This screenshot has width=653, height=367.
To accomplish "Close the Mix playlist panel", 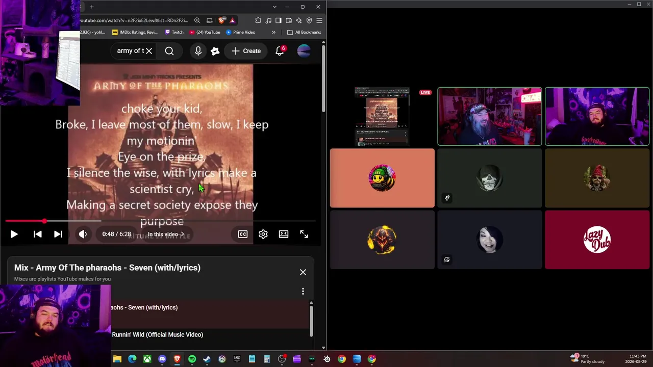I will point(303,272).
